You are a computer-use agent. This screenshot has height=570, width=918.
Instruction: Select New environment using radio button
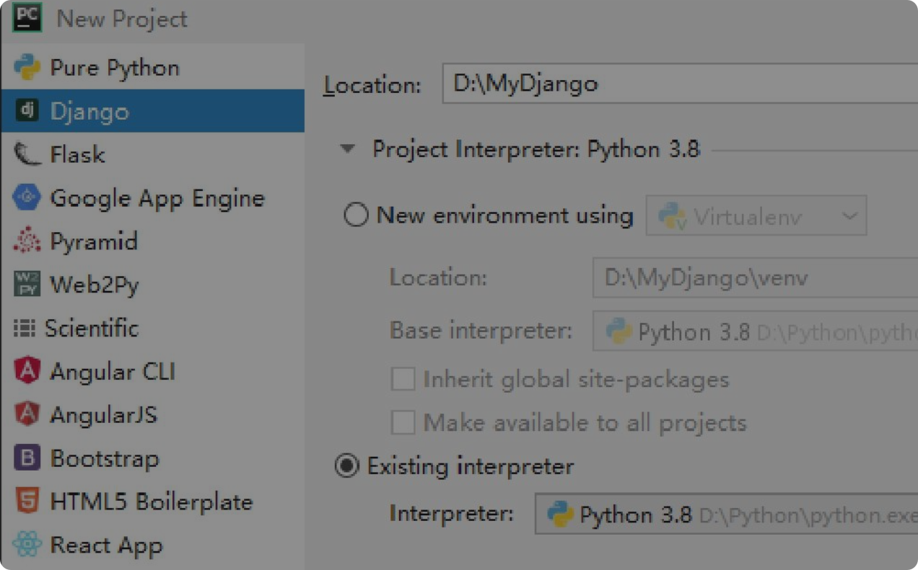356,215
